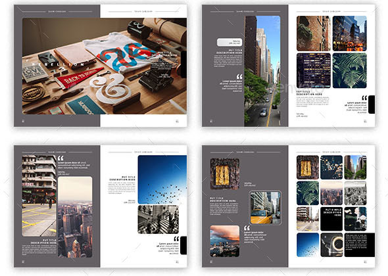Screen dimensions: 388x276
Task: Open the large golden window photo on the grey page
Action: click(225, 174)
